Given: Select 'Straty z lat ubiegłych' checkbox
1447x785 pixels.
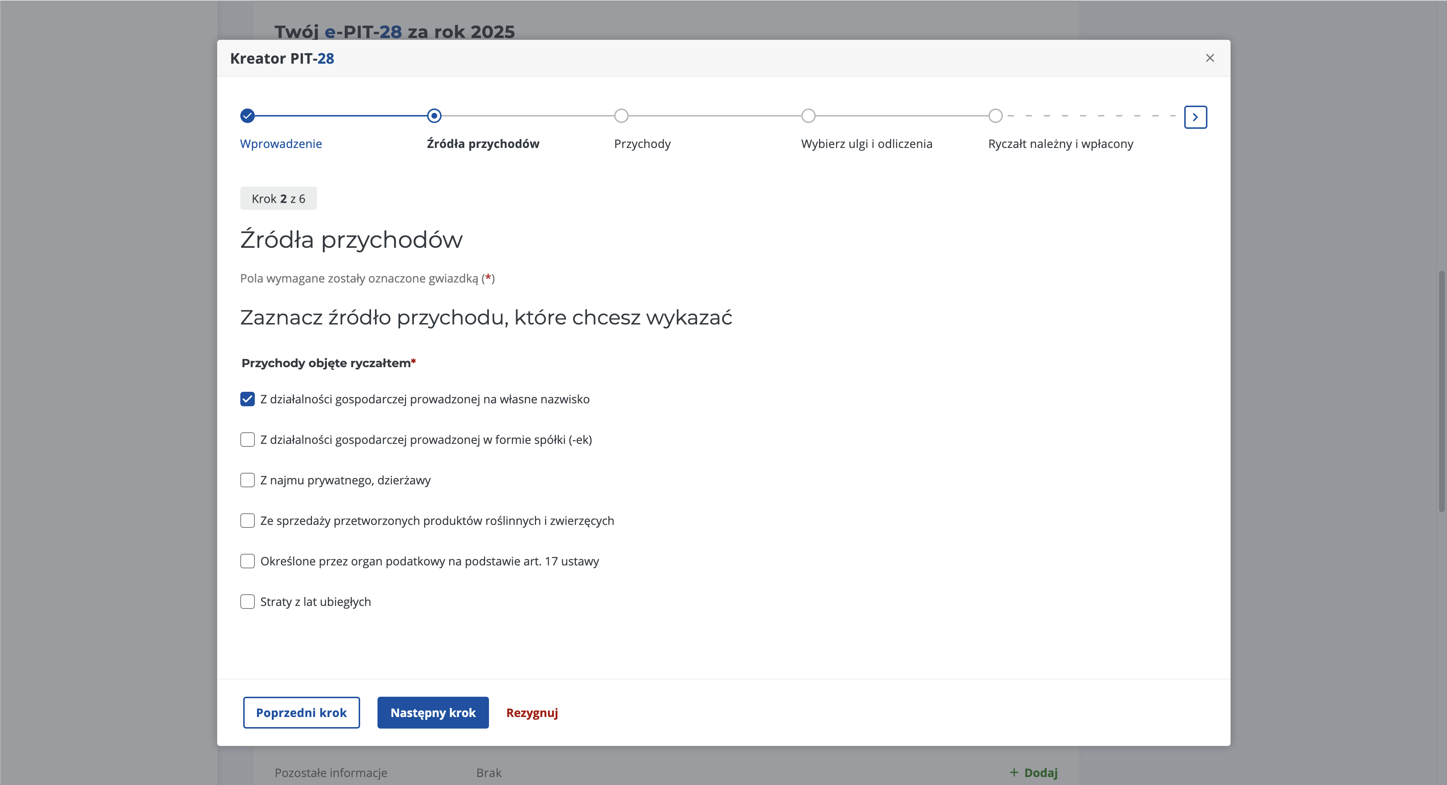Looking at the screenshot, I should [x=247, y=601].
